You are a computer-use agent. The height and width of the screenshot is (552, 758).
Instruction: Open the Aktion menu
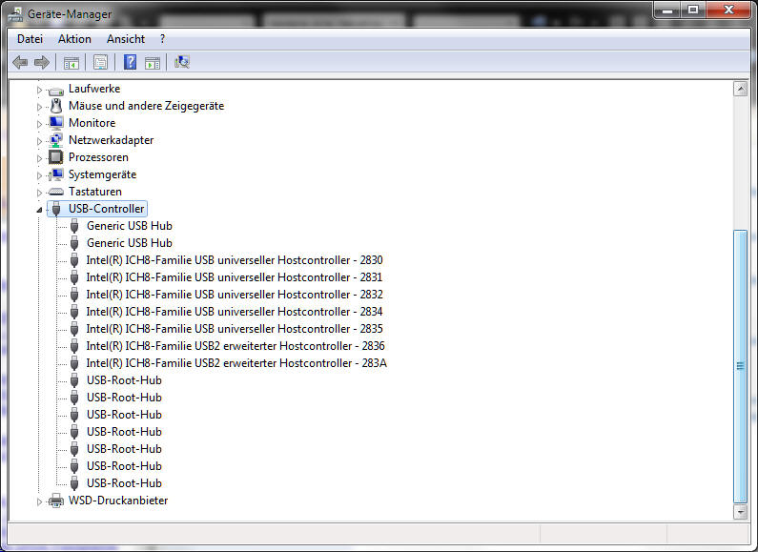[x=74, y=39]
